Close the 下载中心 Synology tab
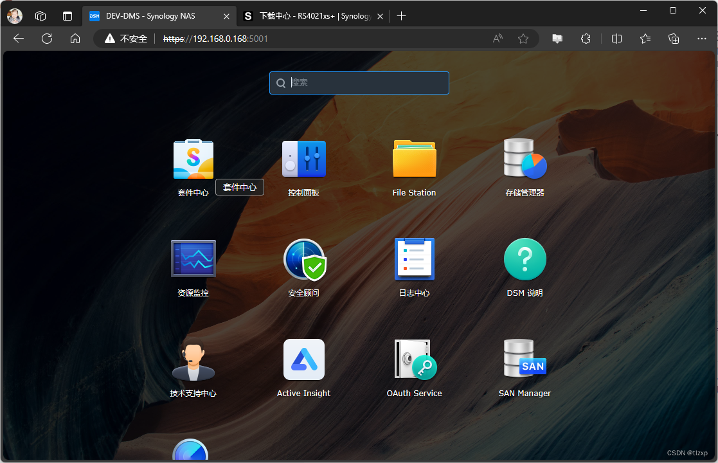Screen dimensions: 718x463 point(380,16)
